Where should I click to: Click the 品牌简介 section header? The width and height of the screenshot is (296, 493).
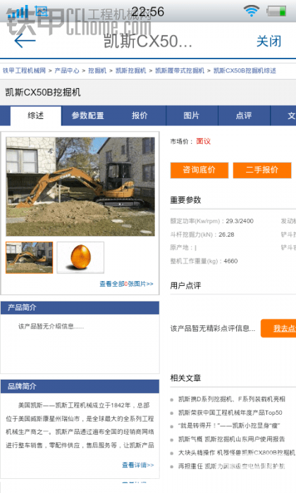click(x=80, y=387)
